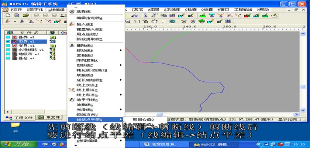Click the multicolor grid icon at second toolbar end

point(228,21)
